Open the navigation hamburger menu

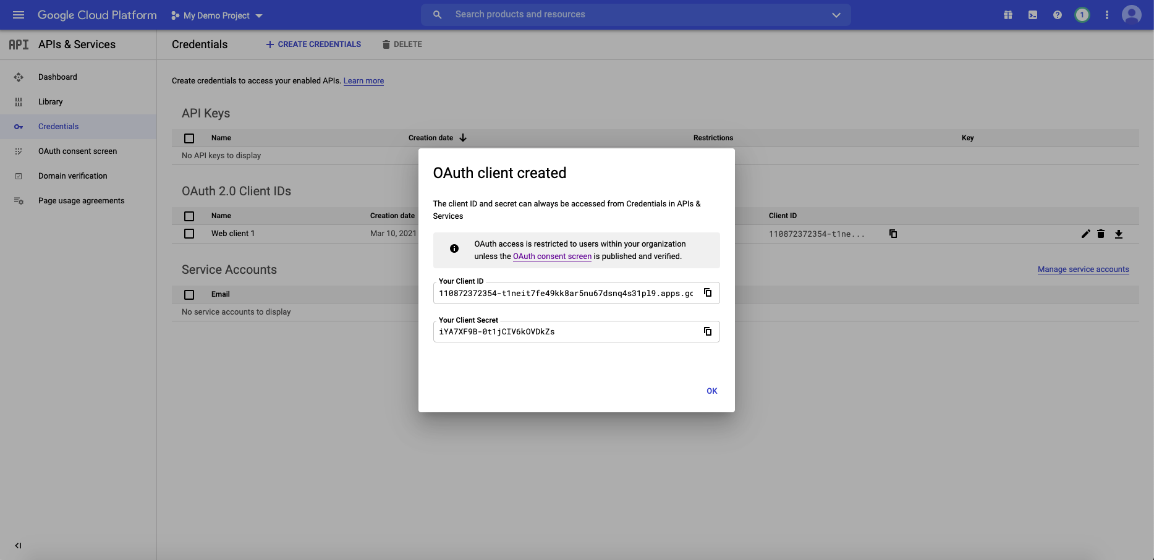pyautogui.click(x=18, y=14)
